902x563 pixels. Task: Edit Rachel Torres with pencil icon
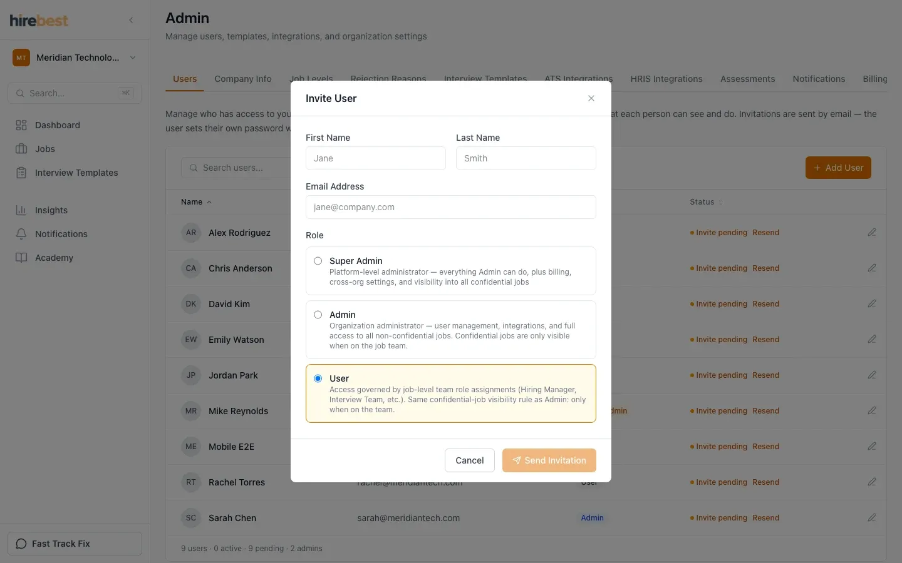pyautogui.click(x=871, y=482)
